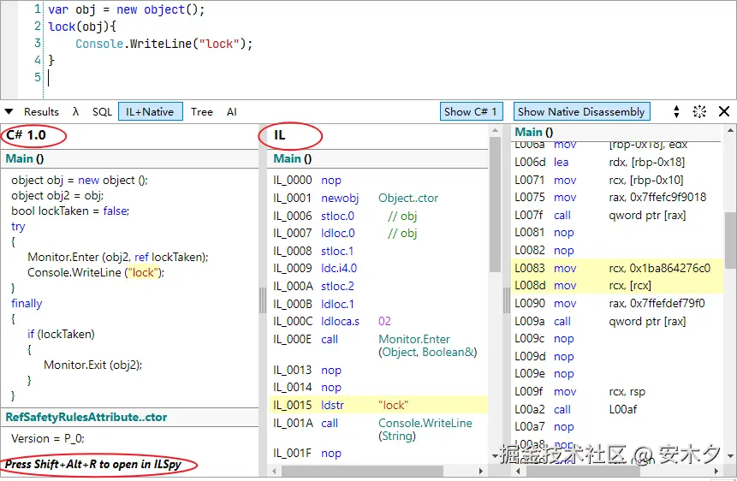737x481 pixels.
Task: Open the Tree tab
Action: point(202,112)
